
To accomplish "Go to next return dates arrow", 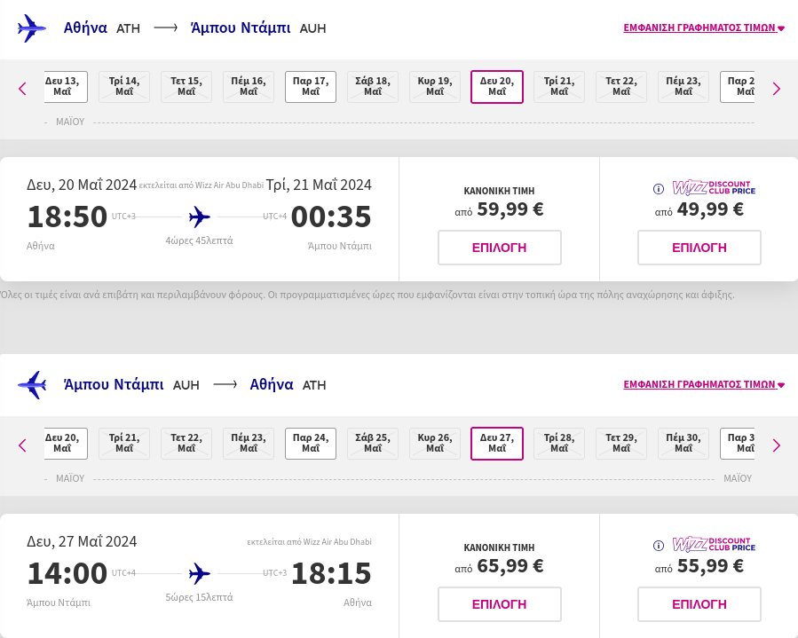I will pyautogui.click(x=776, y=445).
